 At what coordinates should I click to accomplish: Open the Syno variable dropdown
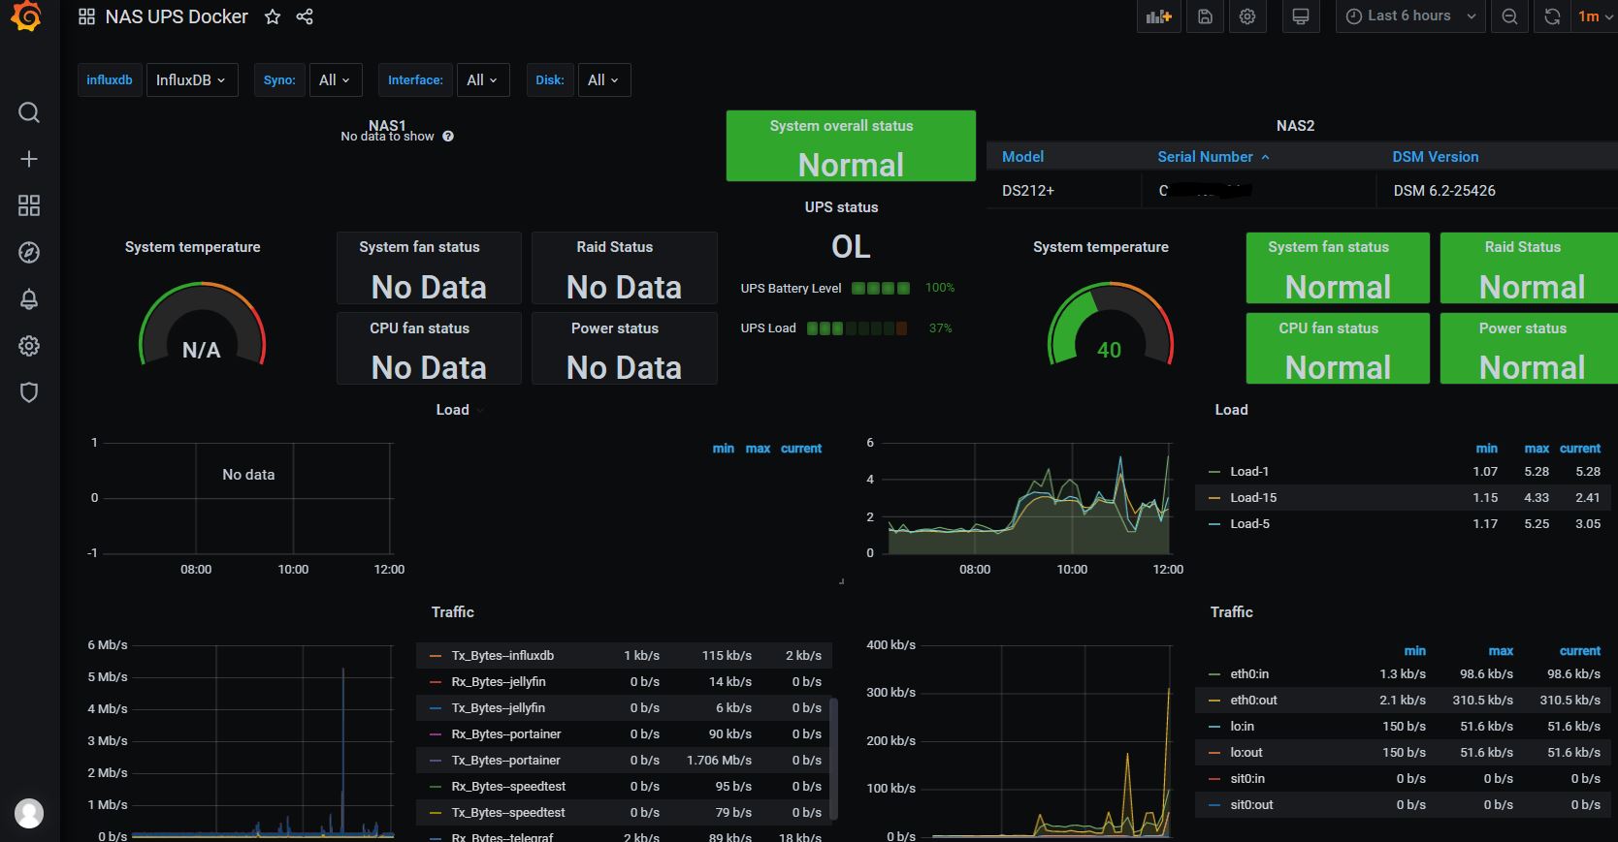335,80
